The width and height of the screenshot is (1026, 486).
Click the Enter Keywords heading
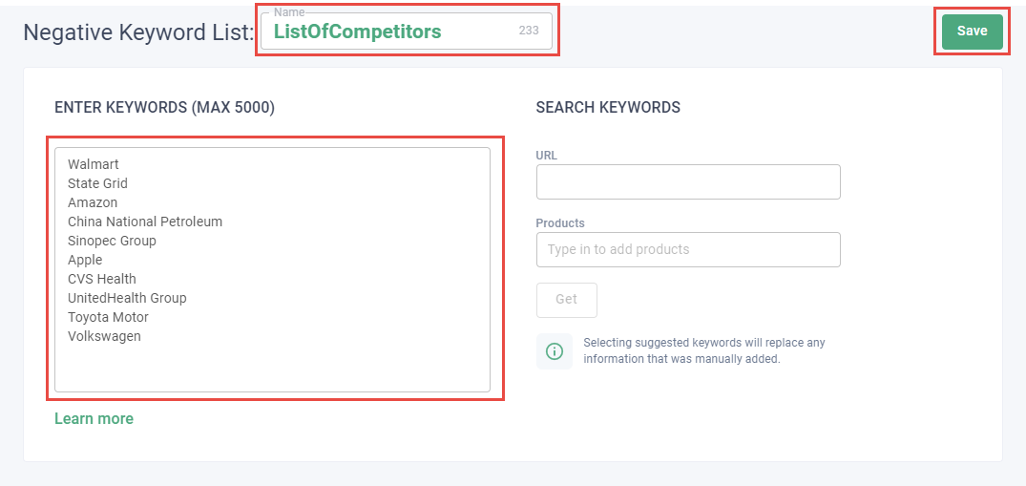click(164, 108)
